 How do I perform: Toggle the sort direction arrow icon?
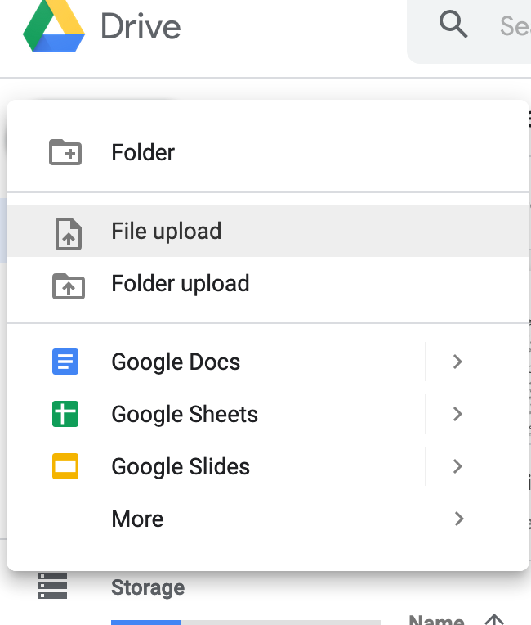(494, 619)
